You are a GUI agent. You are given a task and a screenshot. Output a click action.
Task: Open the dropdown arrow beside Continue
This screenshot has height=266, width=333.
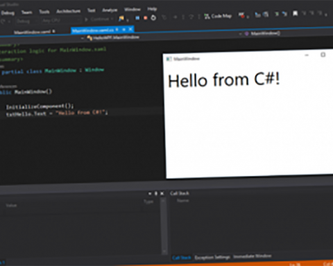112,19
